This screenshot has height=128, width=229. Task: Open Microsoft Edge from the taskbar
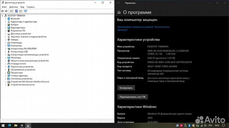point(10,125)
